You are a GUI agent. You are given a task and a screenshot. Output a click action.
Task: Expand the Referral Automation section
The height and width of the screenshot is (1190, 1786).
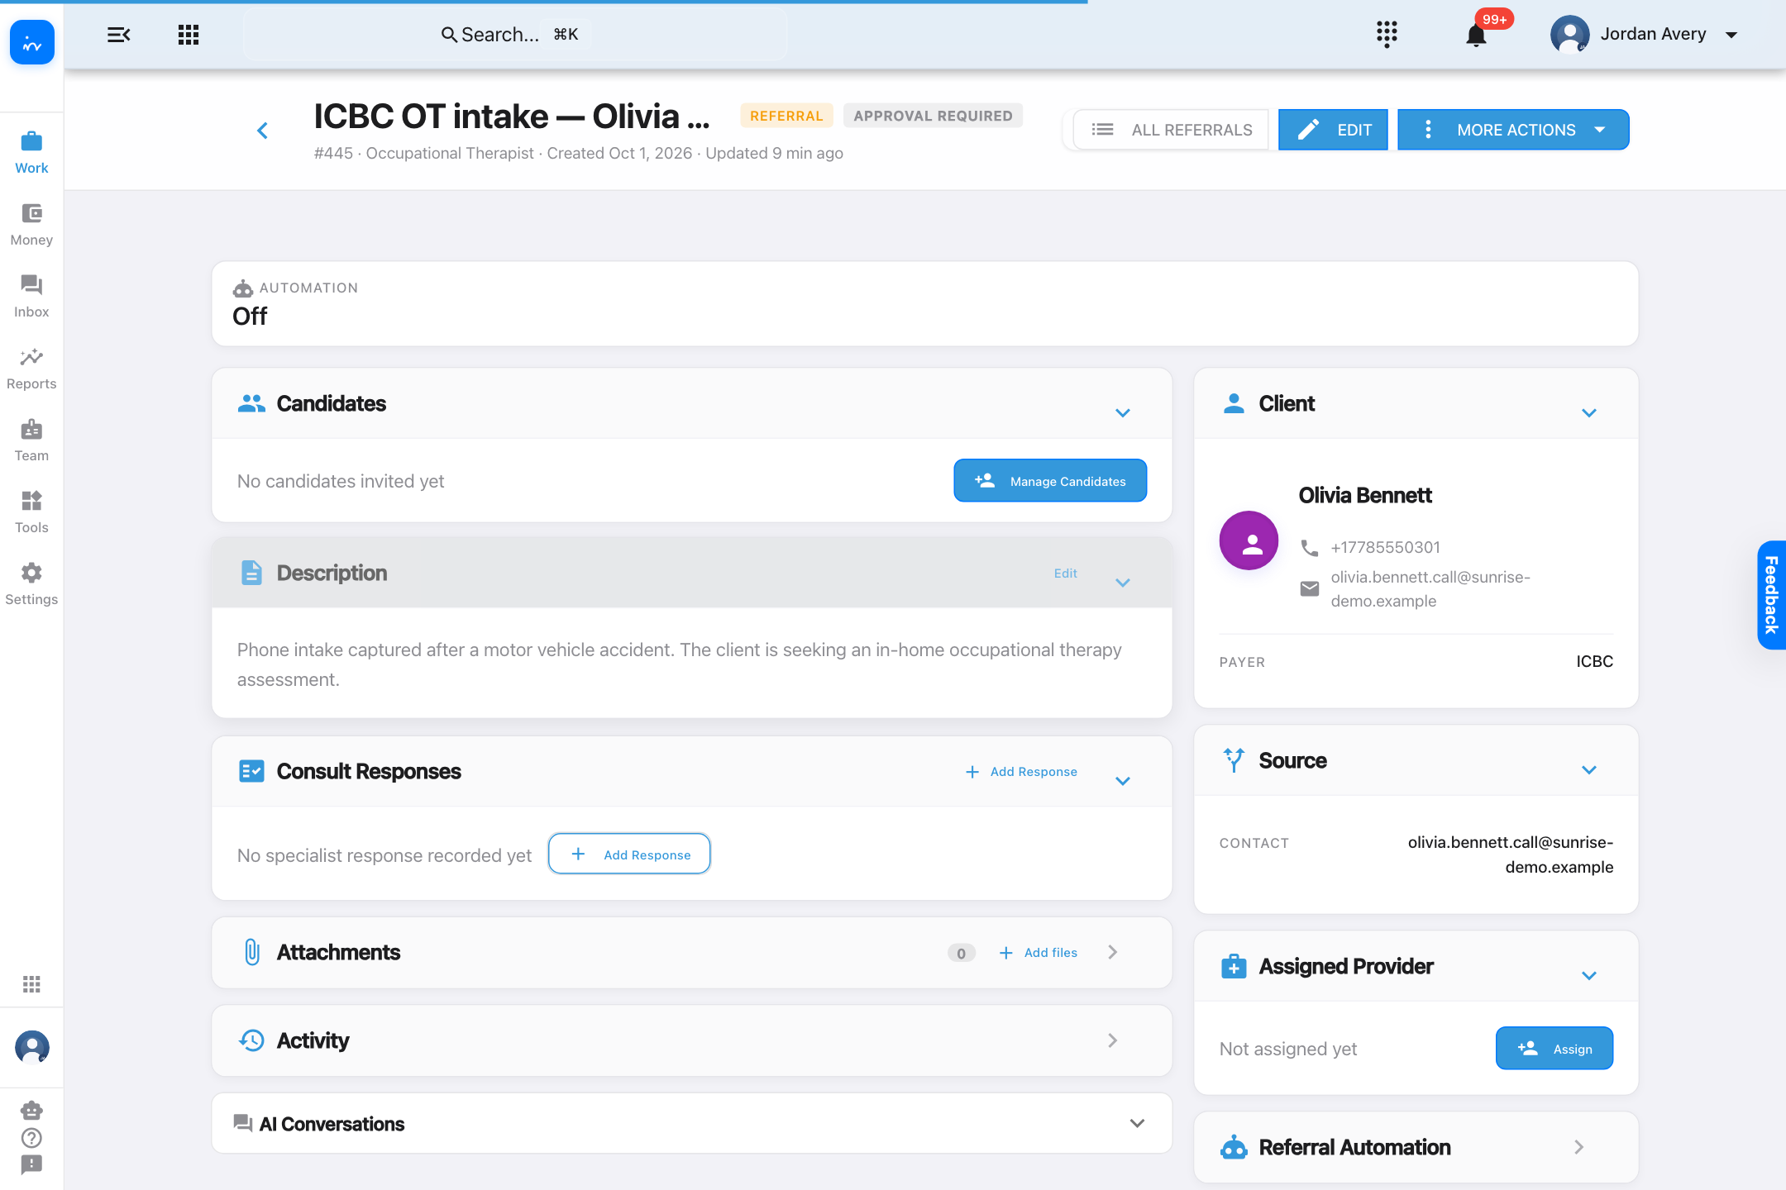[1578, 1147]
